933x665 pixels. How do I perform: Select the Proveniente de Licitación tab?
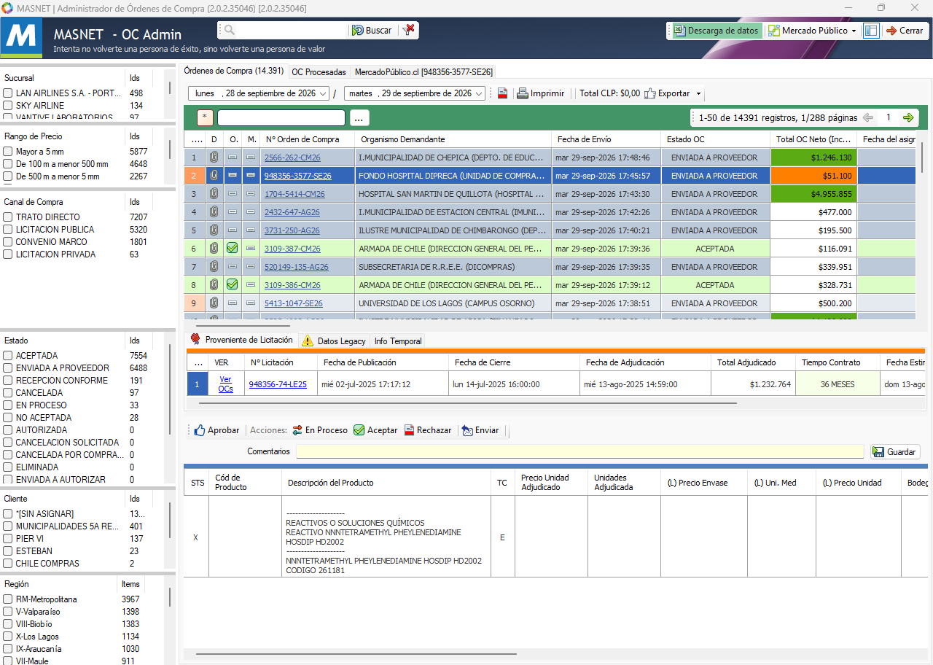point(242,340)
